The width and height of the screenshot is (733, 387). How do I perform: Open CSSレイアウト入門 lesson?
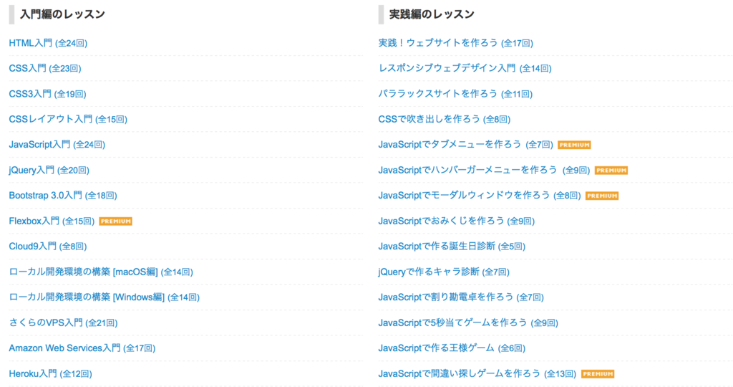point(68,120)
